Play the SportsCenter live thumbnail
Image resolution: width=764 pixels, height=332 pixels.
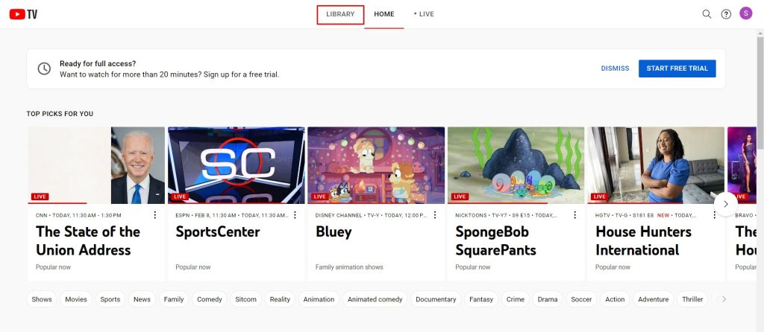tap(237, 165)
